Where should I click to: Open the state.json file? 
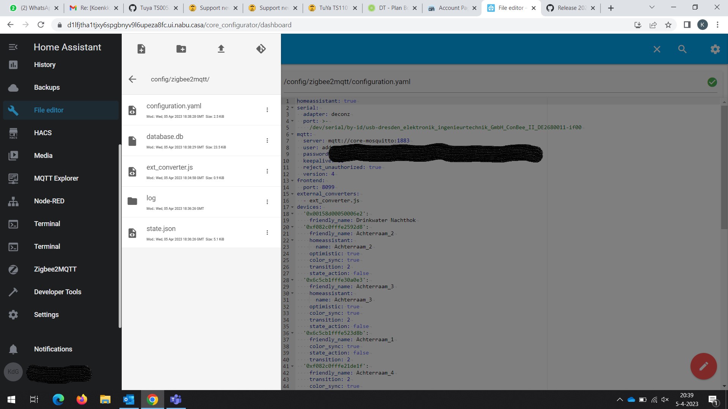pyautogui.click(x=161, y=228)
